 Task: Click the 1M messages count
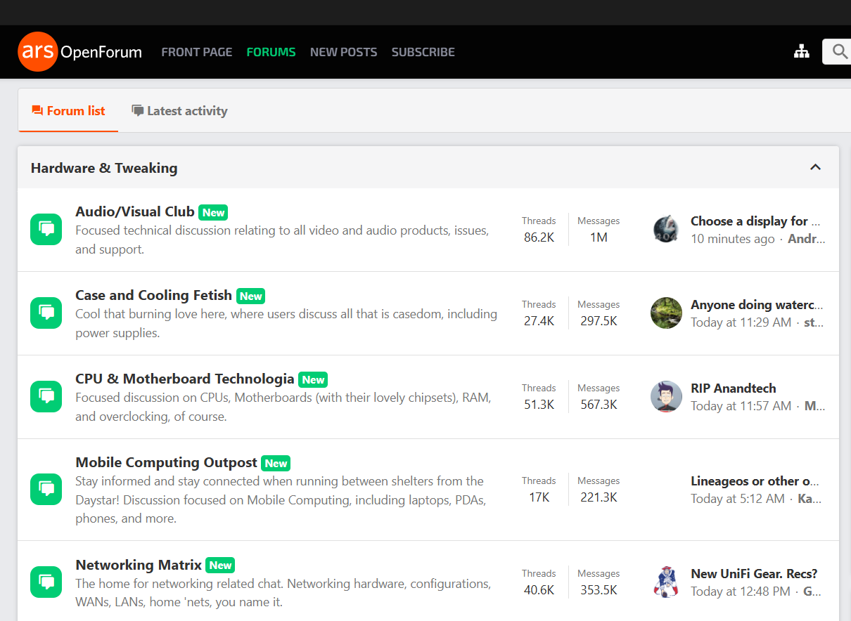point(599,237)
